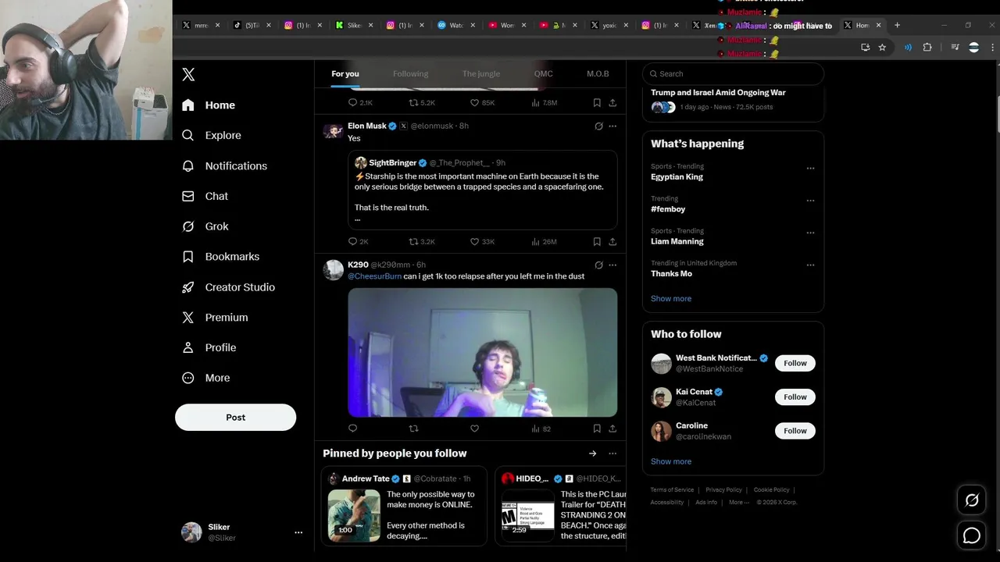Viewport: 1000px width, 562px height.
Task: Open Andrew Tate pinned video thumbnail
Action: 354,516
